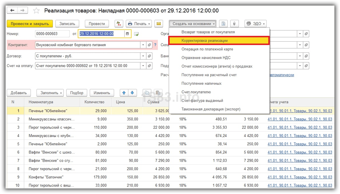Click the Номер input field

52,34
